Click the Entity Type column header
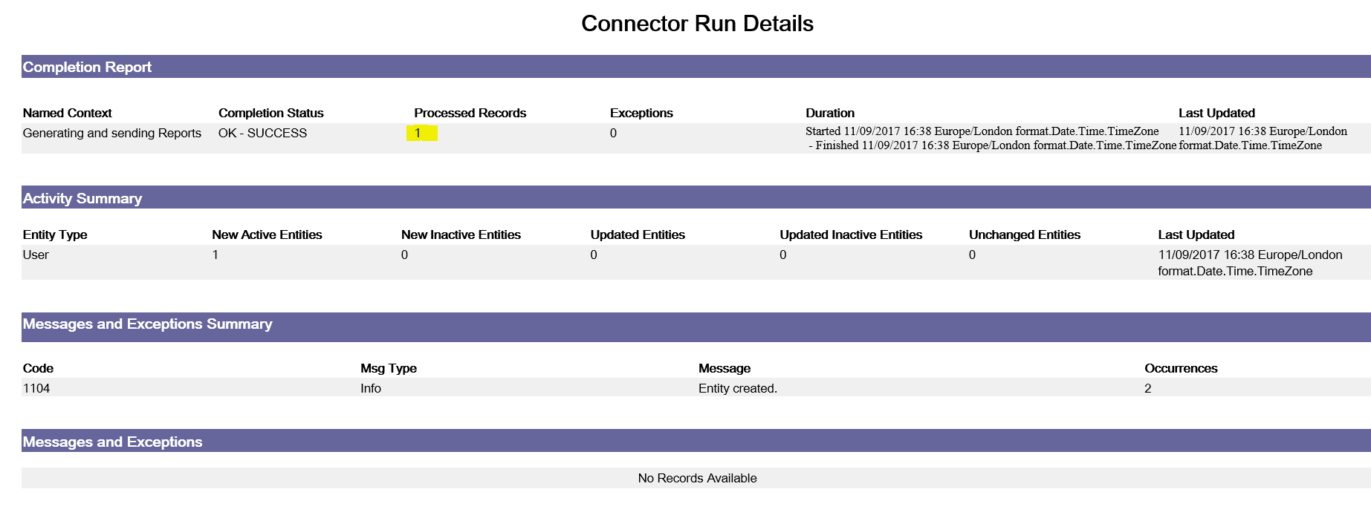 (55, 235)
